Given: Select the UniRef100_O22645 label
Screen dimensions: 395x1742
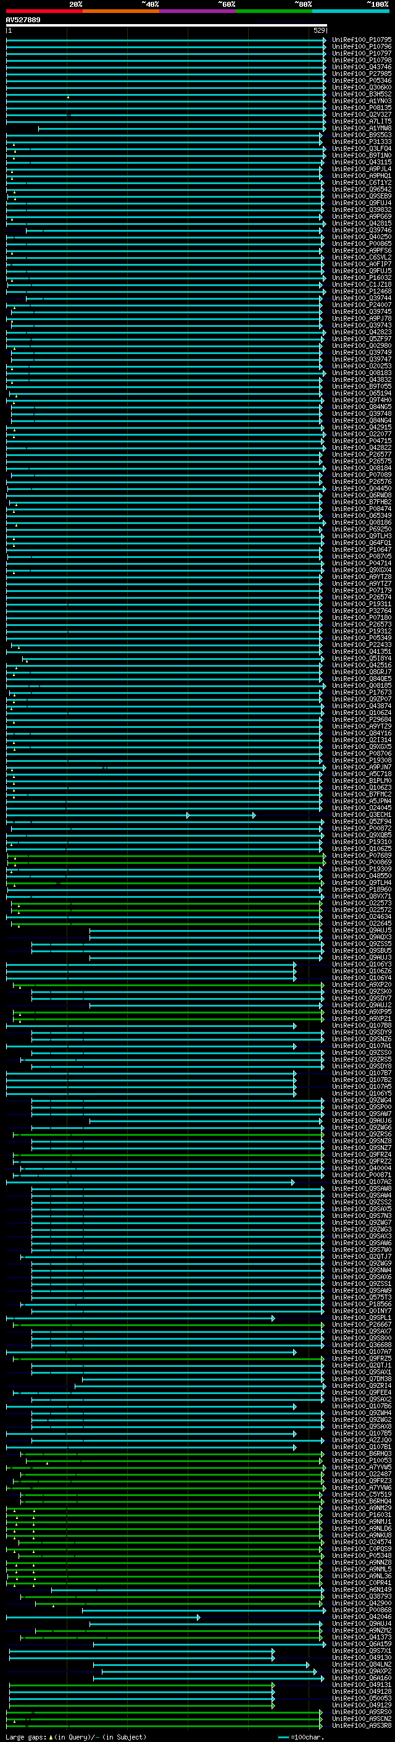Looking at the screenshot, I should pos(362,924).
